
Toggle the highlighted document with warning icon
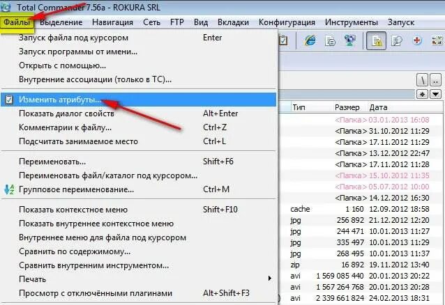coord(376,41)
